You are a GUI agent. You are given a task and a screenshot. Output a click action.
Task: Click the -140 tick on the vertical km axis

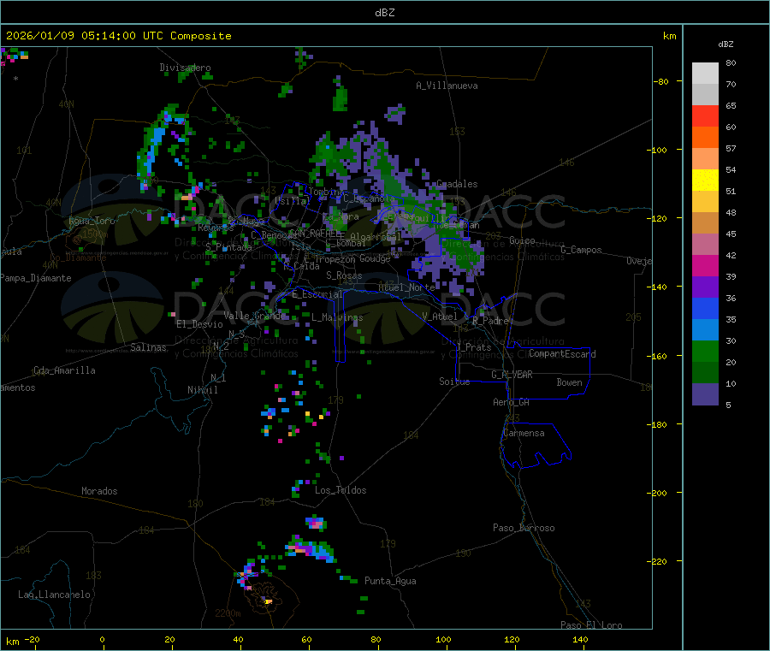click(x=659, y=287)
